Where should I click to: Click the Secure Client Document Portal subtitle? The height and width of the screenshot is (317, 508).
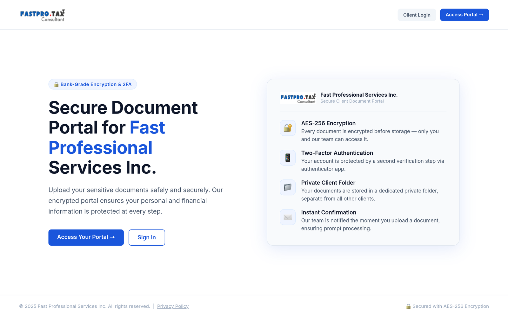click(352, 101)
